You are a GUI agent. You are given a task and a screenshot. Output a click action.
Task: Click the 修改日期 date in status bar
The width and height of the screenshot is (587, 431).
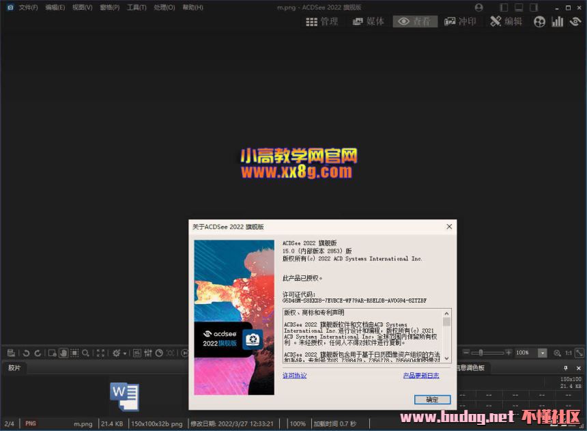[x=232, y=424]
